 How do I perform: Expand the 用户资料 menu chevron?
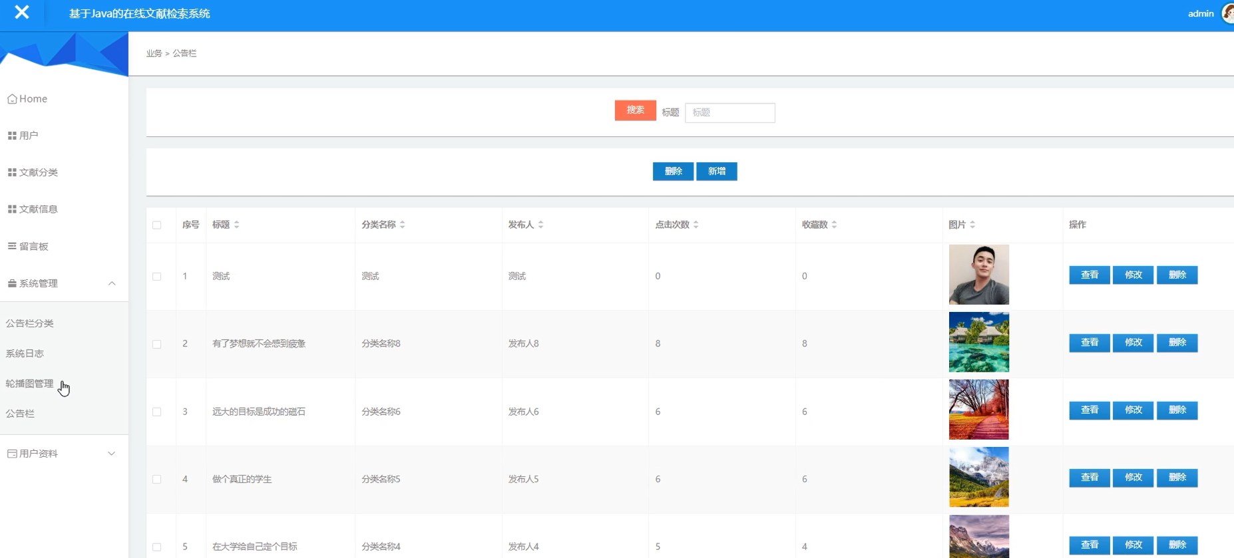tap(112, 454)
